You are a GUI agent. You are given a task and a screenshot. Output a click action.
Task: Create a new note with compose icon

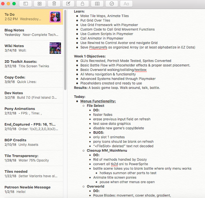click(68, 4)
